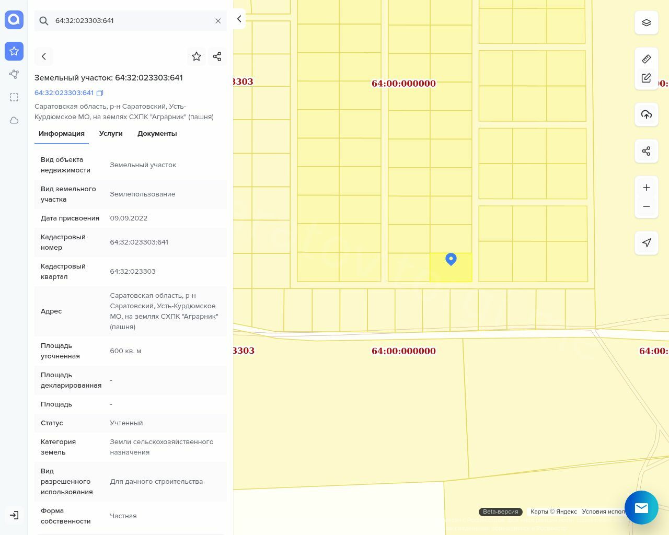Select the ruler measurement tool
669x535 pixels.
[646, 59]
